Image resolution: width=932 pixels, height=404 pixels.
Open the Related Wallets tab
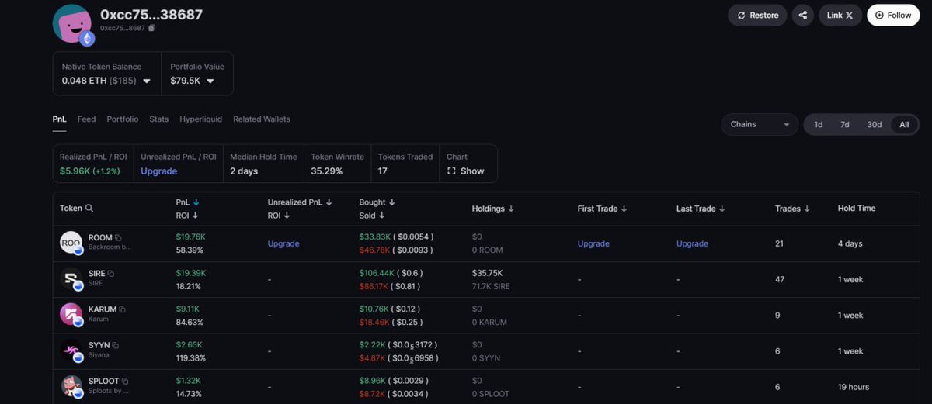pos(262,119)
